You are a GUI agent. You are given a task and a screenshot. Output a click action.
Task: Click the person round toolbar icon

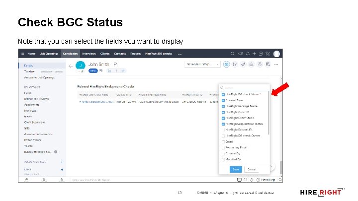[260, 65]
